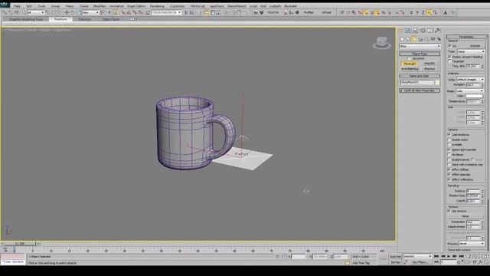Open the VRay object category dropdown
The height and width of the screenshot is (276, 490).
tap(420, 46)
